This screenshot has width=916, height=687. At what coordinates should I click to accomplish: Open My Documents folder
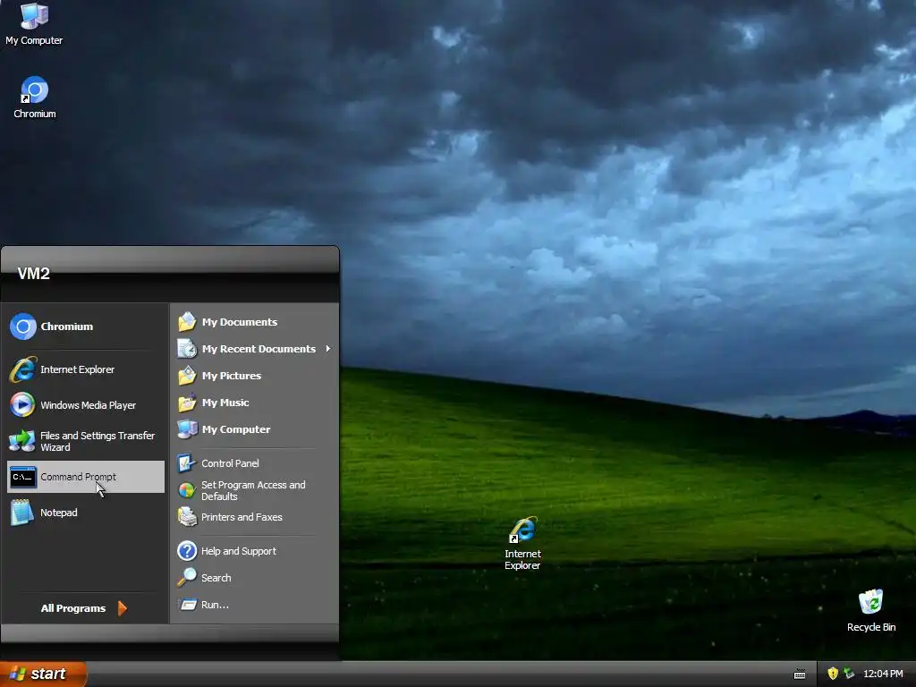pos(254,322)
